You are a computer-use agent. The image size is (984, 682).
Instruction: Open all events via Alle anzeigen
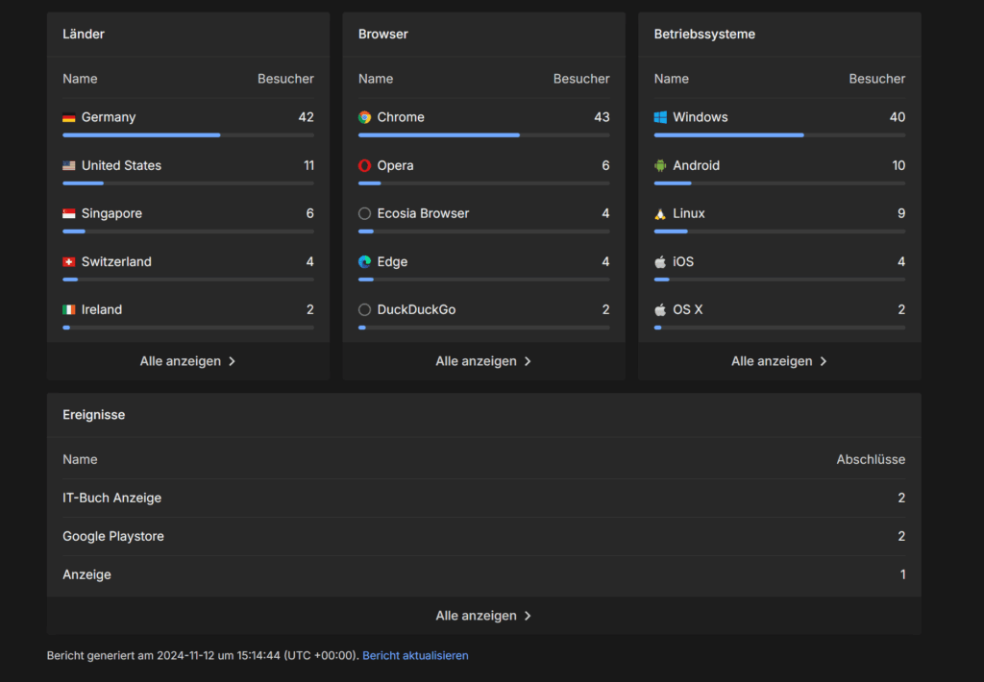pyautogui.click(x=483, y=616)
